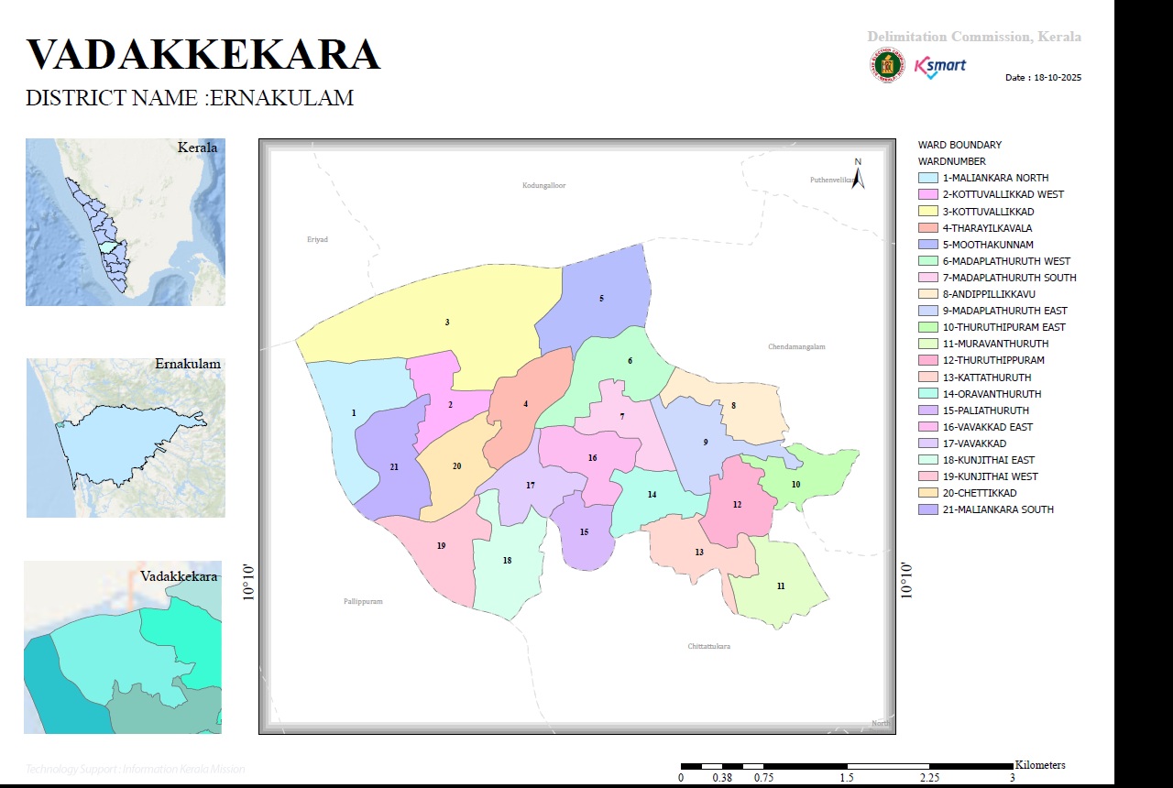Click the 18-KUNJITHAI EAST legend label

(x=989, y=460)
